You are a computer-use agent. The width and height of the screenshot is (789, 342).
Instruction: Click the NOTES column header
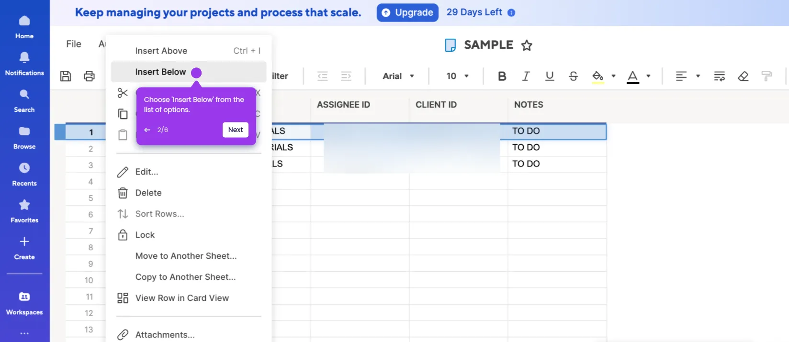click(529, 105)
